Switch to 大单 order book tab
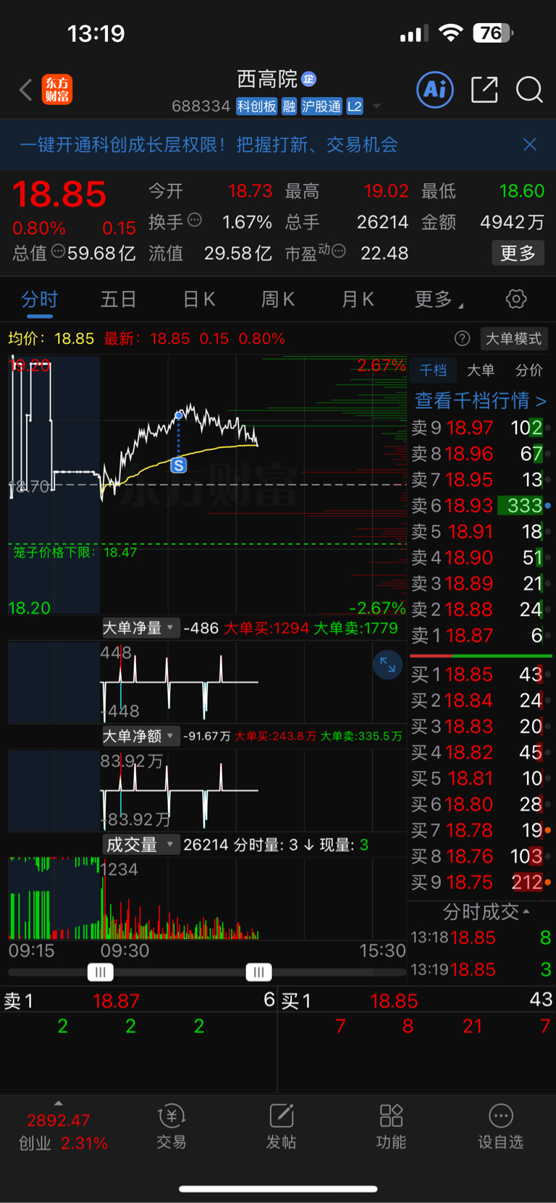 coord(481,370)
